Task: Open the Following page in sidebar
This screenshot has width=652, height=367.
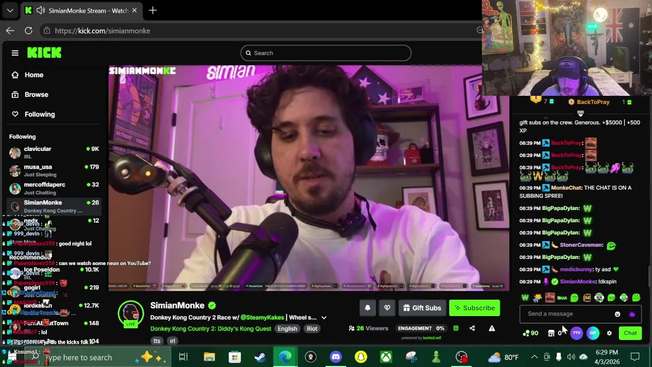Action: tap(33, 114)
